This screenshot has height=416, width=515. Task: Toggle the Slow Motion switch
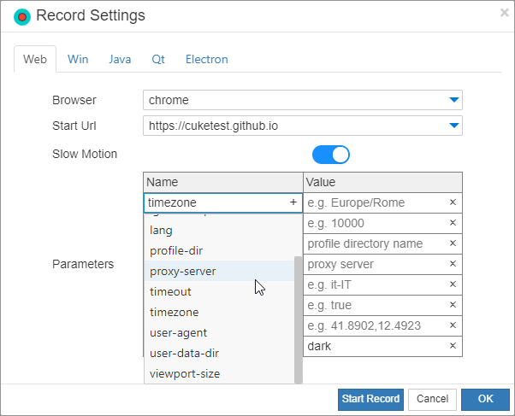[331, 155]
